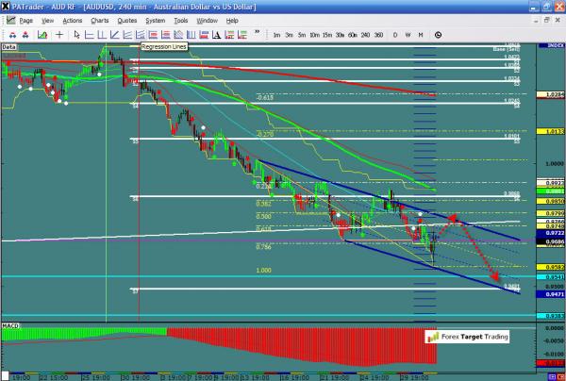566x381 pixels.
Task: Switch chart to weekly (W) timeframe
Action: click(x=407, y=35)
